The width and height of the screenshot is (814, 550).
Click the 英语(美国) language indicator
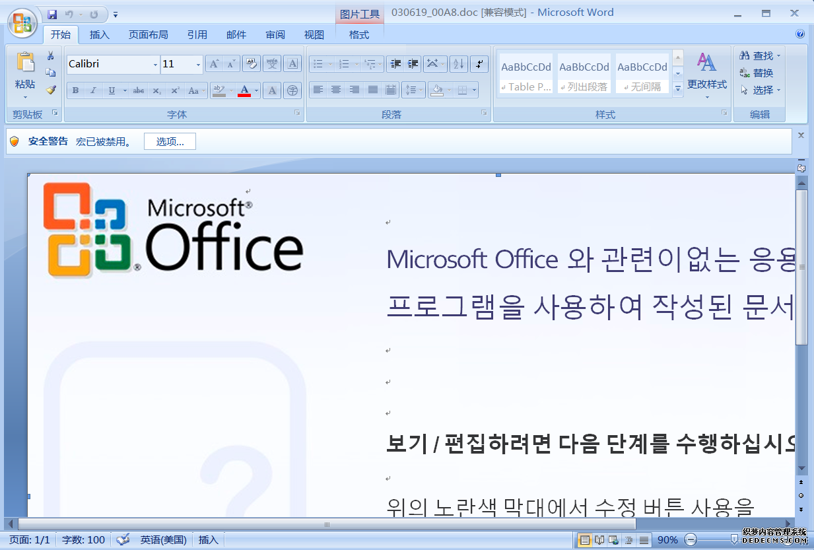tap(163, 540)
